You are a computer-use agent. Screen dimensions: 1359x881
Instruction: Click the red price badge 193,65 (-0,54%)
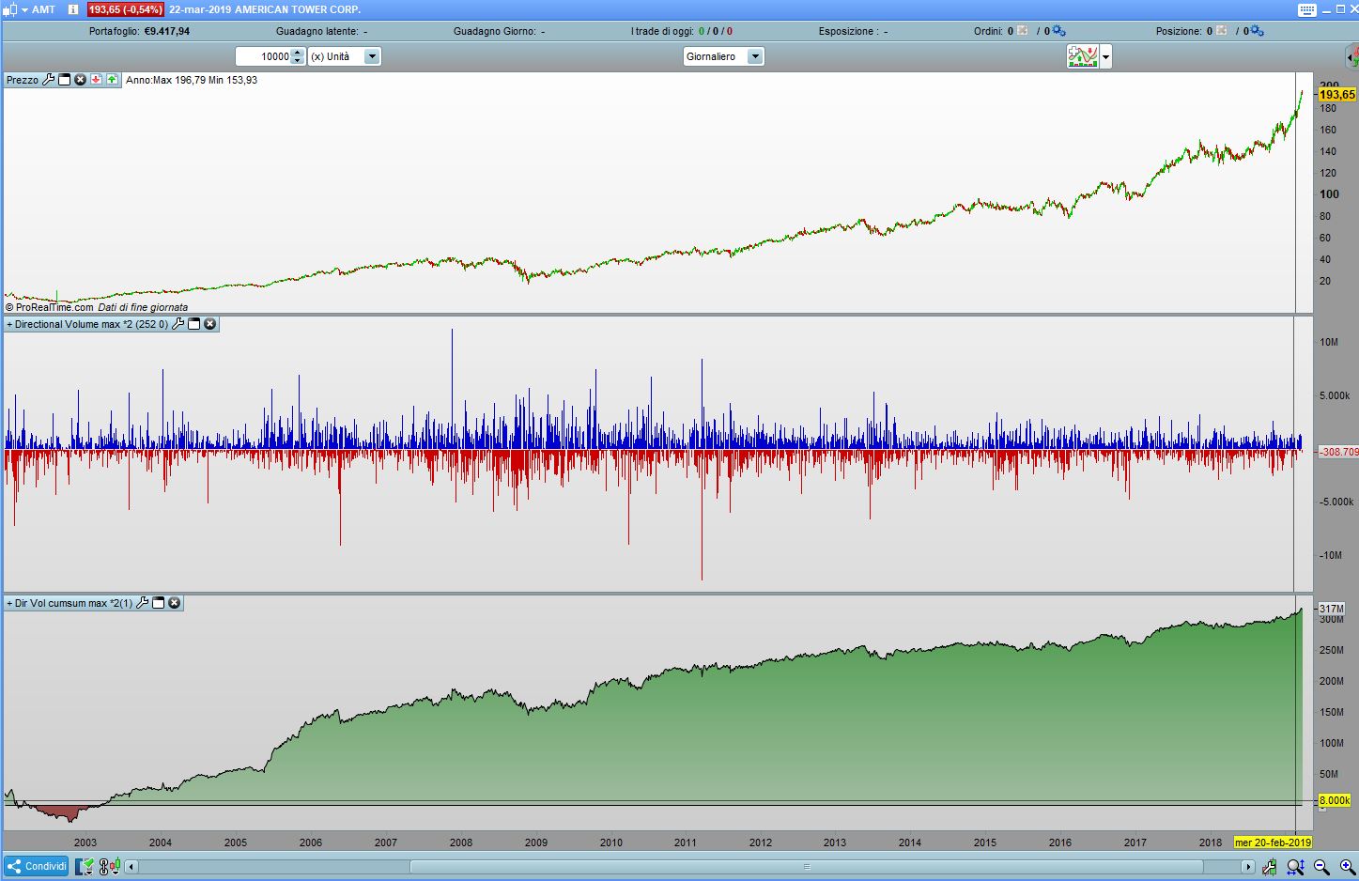point(126,9)
